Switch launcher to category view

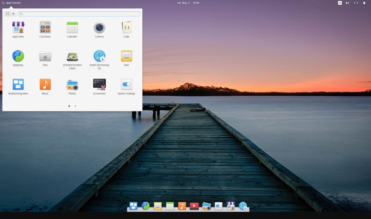coord(13,14)
